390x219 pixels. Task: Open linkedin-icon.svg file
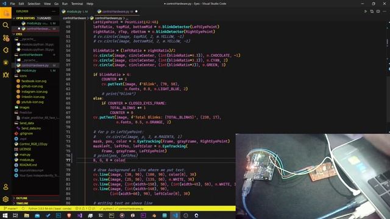pos(35,97)
